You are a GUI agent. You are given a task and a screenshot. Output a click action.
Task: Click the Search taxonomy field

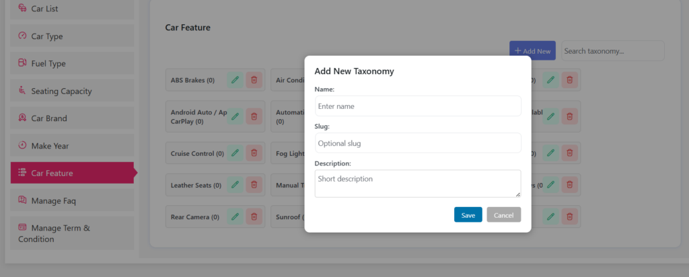(613, 51)
